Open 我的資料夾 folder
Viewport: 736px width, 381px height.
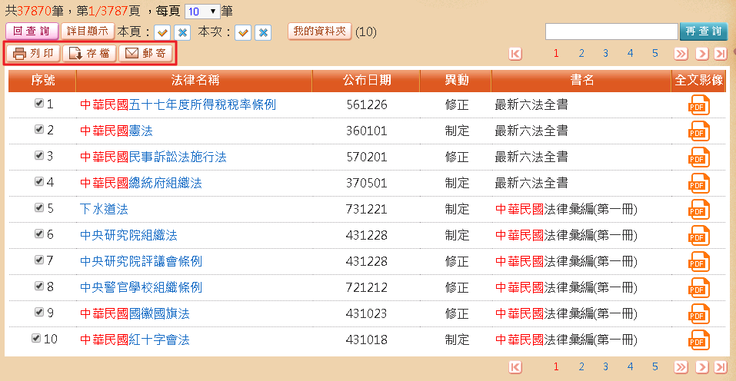coord(320,31)
